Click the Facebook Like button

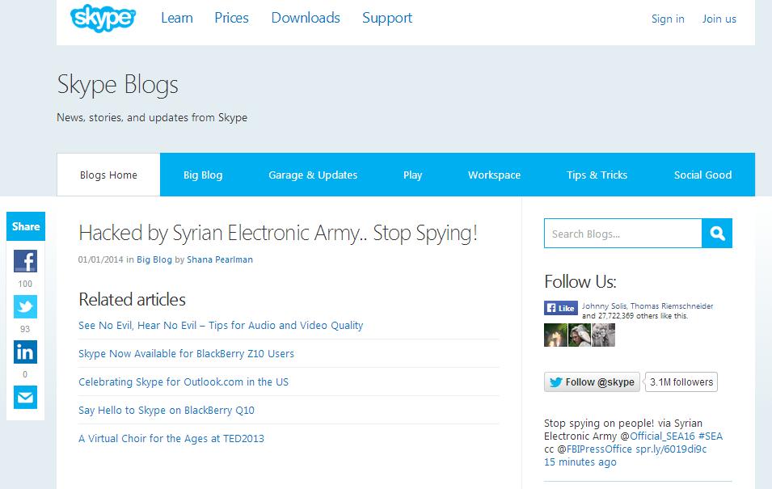(x=561, y=308)
